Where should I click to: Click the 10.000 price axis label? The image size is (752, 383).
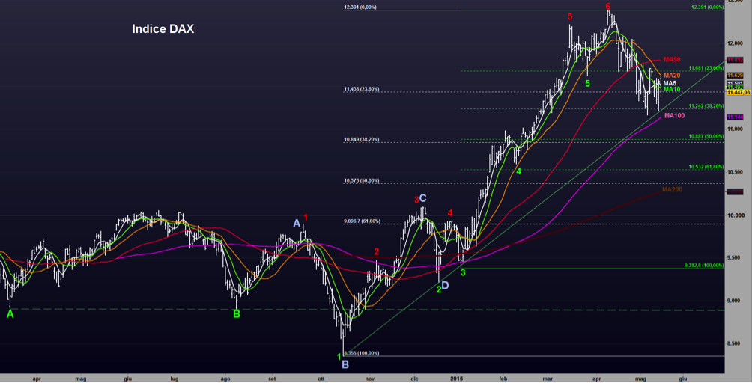(735, 215)
